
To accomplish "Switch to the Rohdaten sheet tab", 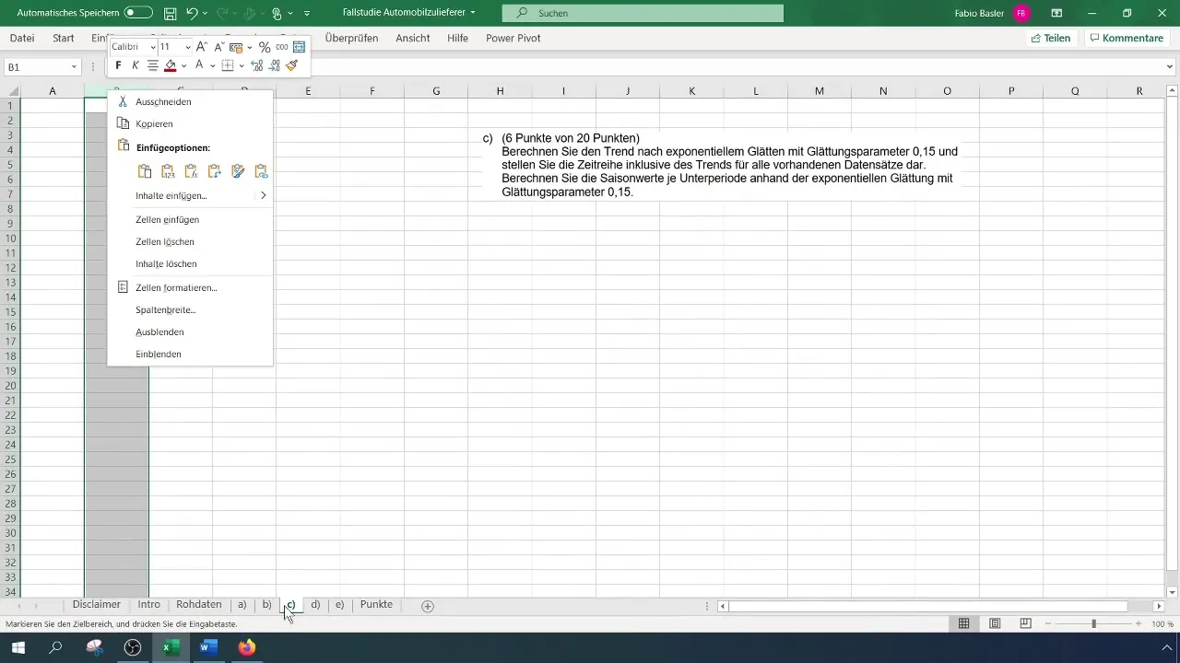I will (x=199, y=605).
